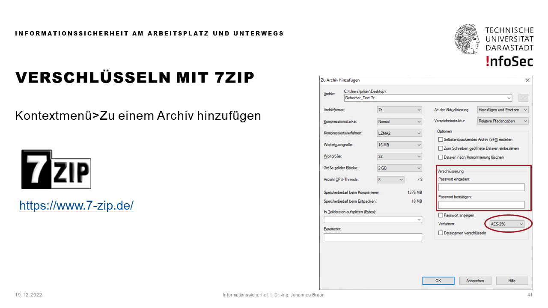This screenshot has height=308, width=548.
Task: Open the https://www.7-zip.de/ link
Action: [x=77, y=206]
